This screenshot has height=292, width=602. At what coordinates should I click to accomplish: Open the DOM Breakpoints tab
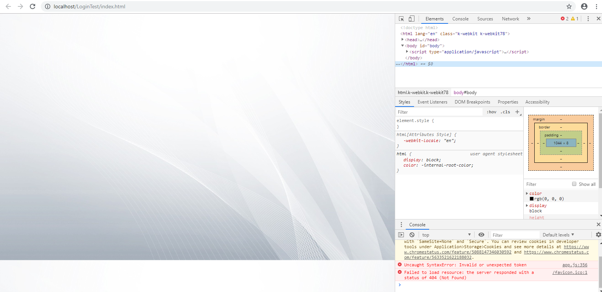tap(472, 102)
